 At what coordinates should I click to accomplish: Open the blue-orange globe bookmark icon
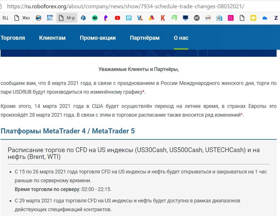pos(39,18)
